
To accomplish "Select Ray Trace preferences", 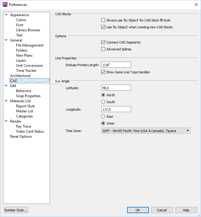I will (24, 126).
